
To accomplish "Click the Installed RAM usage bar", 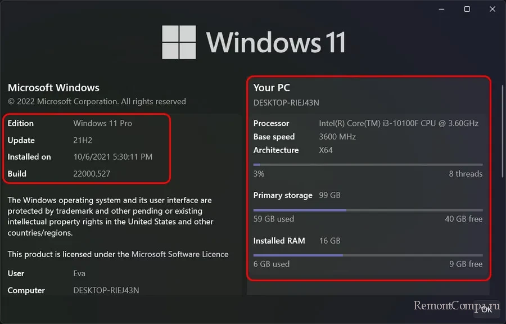I will pyautogui.click(x=368, y=255).
